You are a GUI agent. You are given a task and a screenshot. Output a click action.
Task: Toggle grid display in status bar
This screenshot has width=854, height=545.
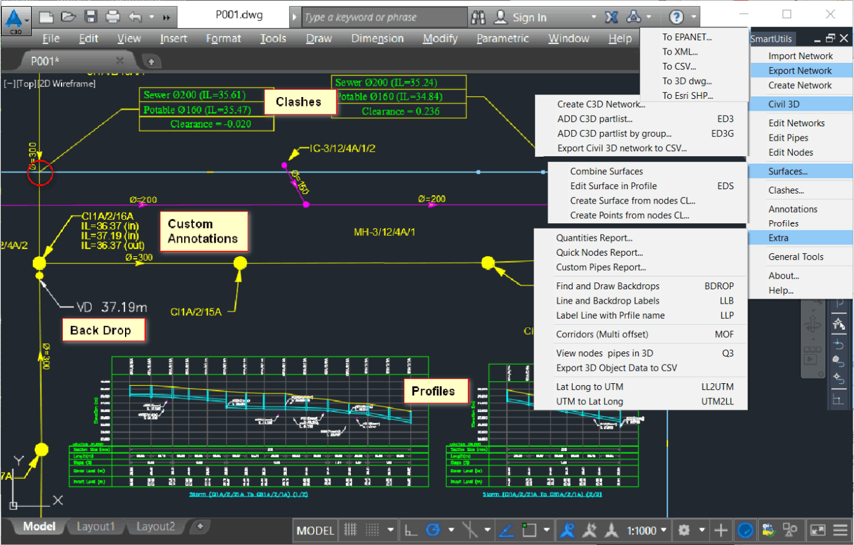(351, 530)
